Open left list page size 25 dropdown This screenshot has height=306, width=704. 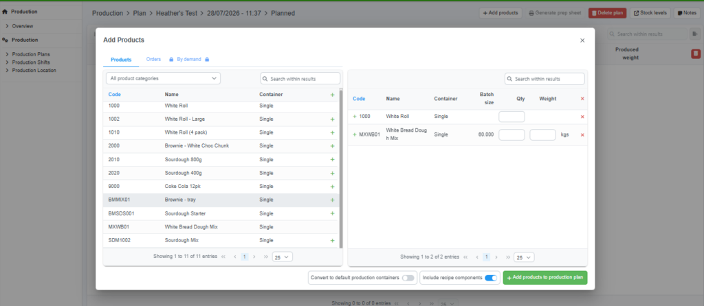click(283, 257)
